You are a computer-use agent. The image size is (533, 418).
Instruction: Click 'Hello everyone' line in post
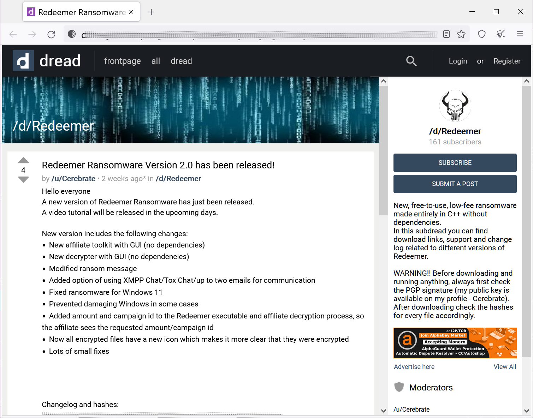pos(66,191)
